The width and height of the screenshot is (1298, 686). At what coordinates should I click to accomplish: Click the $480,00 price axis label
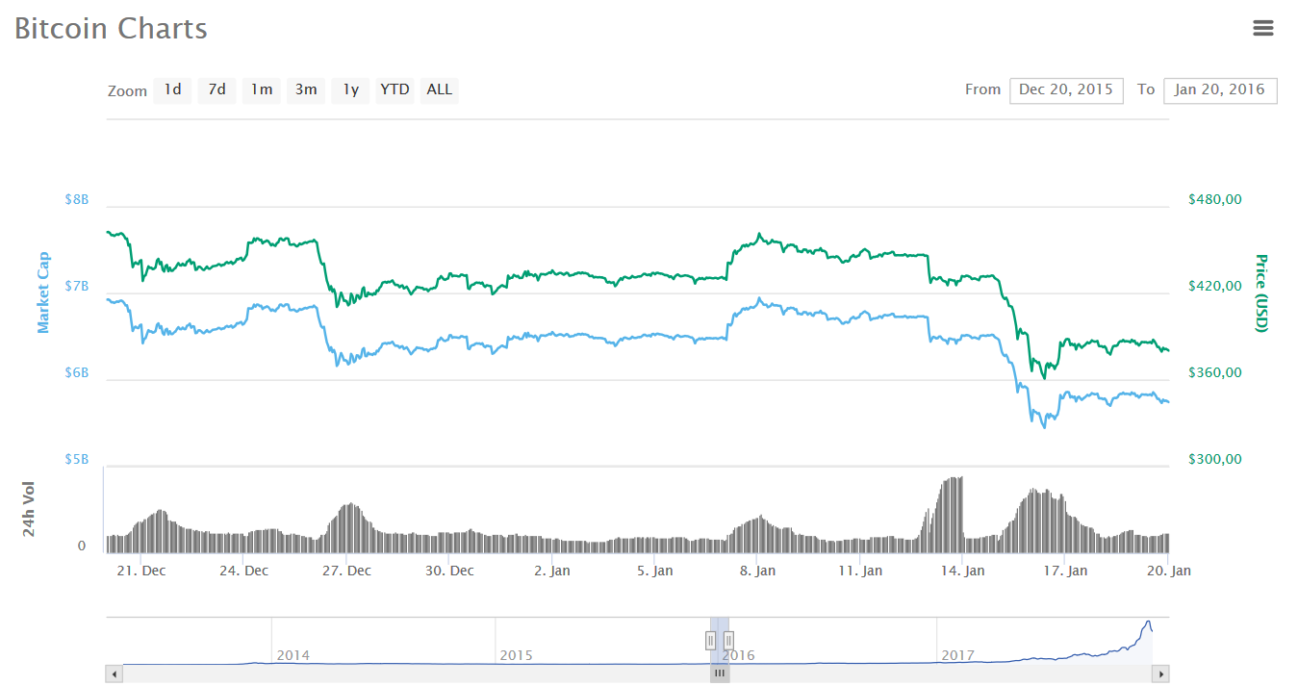click(1215, 199)
